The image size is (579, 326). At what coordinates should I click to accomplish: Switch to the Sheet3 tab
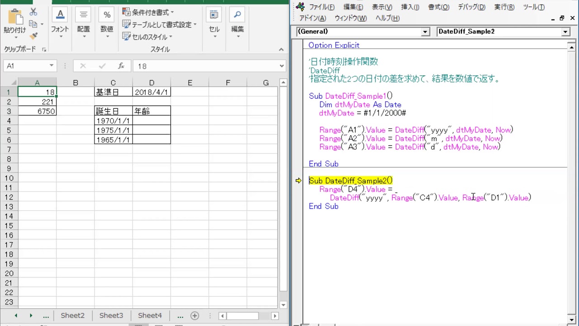coord(111,316)
